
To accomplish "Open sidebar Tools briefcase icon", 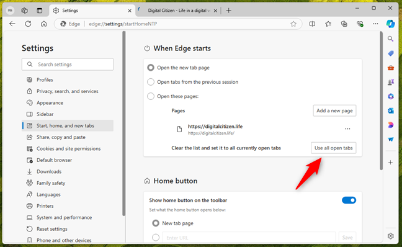I will [x=390, y=68].
